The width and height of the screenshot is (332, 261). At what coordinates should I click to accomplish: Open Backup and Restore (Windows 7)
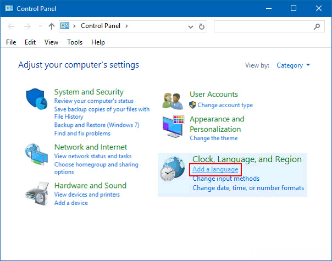tap(97, 125)
